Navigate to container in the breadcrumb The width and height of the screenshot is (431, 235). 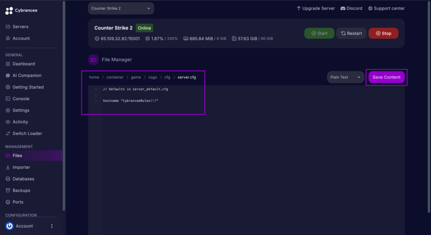pos(115,77)
